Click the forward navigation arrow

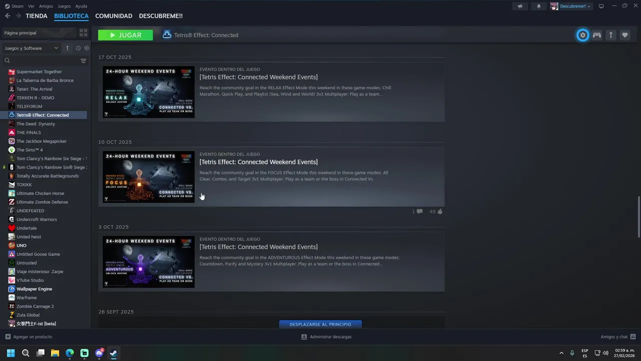pyautogui.click(x=18, y=16)
